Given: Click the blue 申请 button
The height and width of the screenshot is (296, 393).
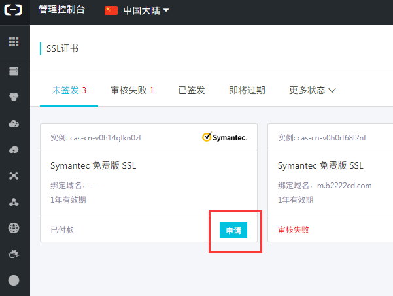Looking at the screenshot, I should [233, 230].
